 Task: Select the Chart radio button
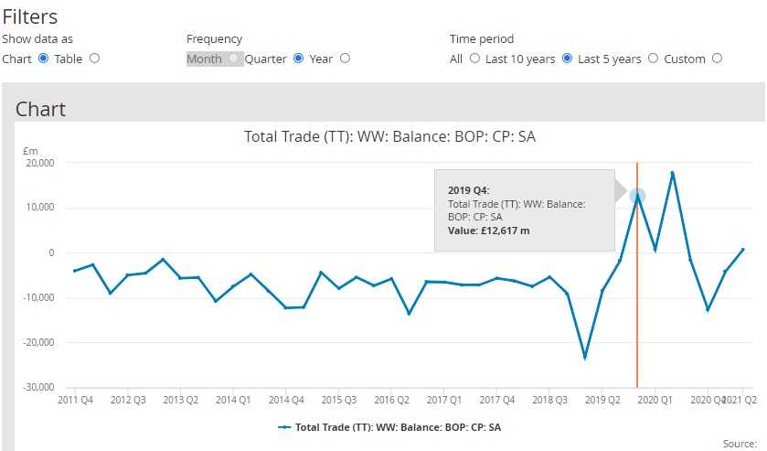click(43, 59)
